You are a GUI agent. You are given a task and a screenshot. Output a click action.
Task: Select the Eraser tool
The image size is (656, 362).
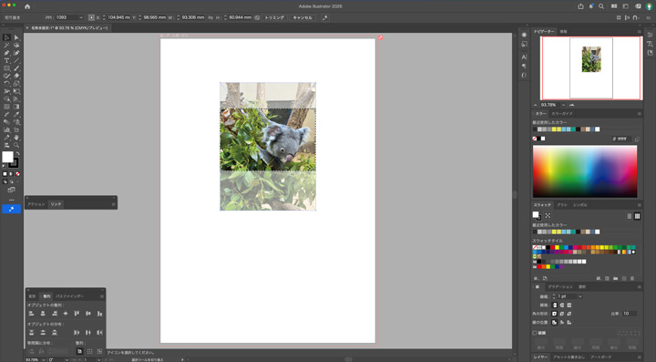click(x=16, y=76)
